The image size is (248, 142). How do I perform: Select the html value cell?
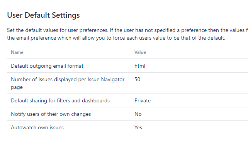(x=140, y=66)
